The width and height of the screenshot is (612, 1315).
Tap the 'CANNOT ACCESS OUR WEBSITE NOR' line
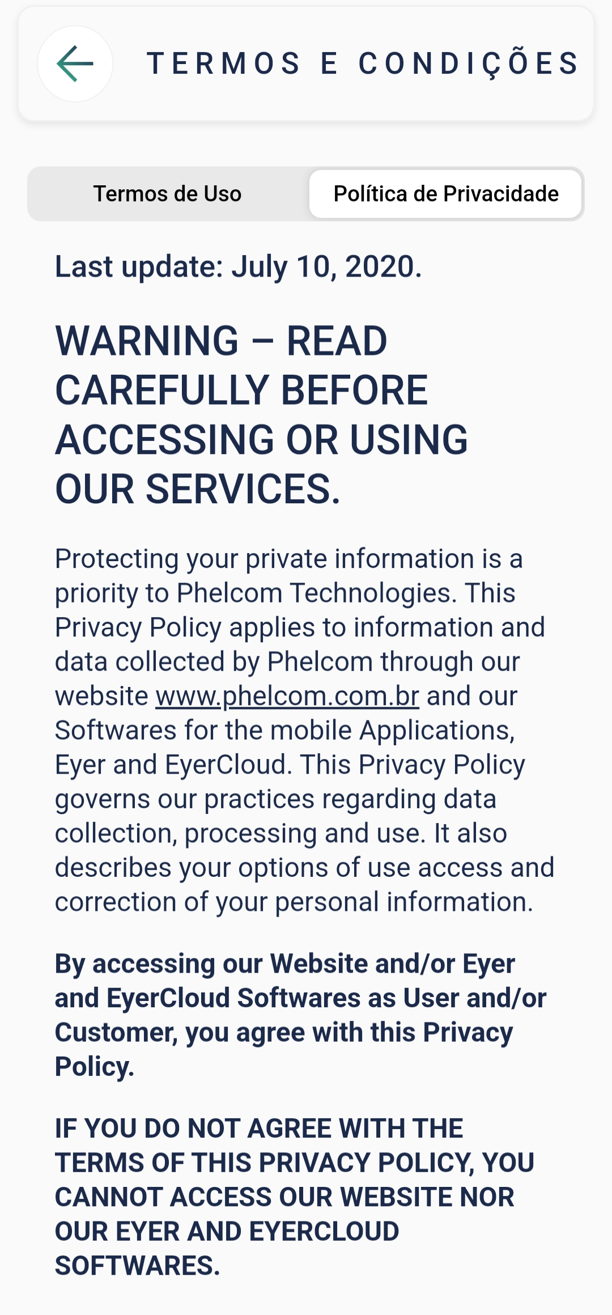click(x=284, y=1197)
